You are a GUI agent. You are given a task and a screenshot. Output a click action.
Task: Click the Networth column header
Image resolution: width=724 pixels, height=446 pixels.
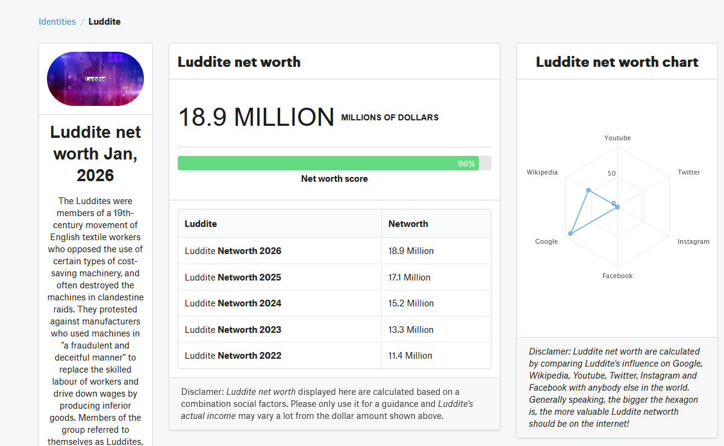point(408,224)
